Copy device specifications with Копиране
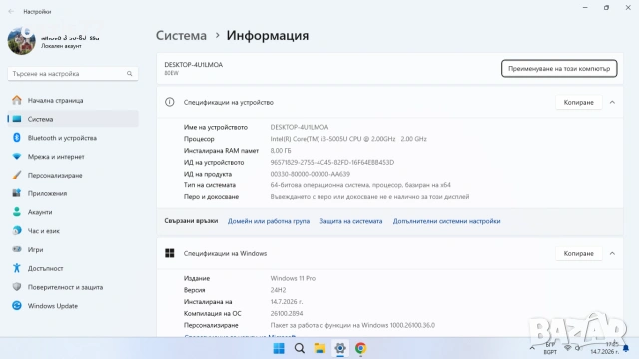The width and height of the screenshot is (639, 359). 579,102
